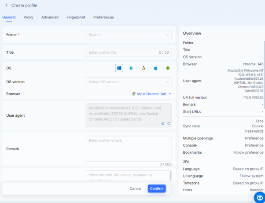Expand the Select OS version dropdown
The height and width of the screenshot is (203, 265).
[x=129, y=81]
